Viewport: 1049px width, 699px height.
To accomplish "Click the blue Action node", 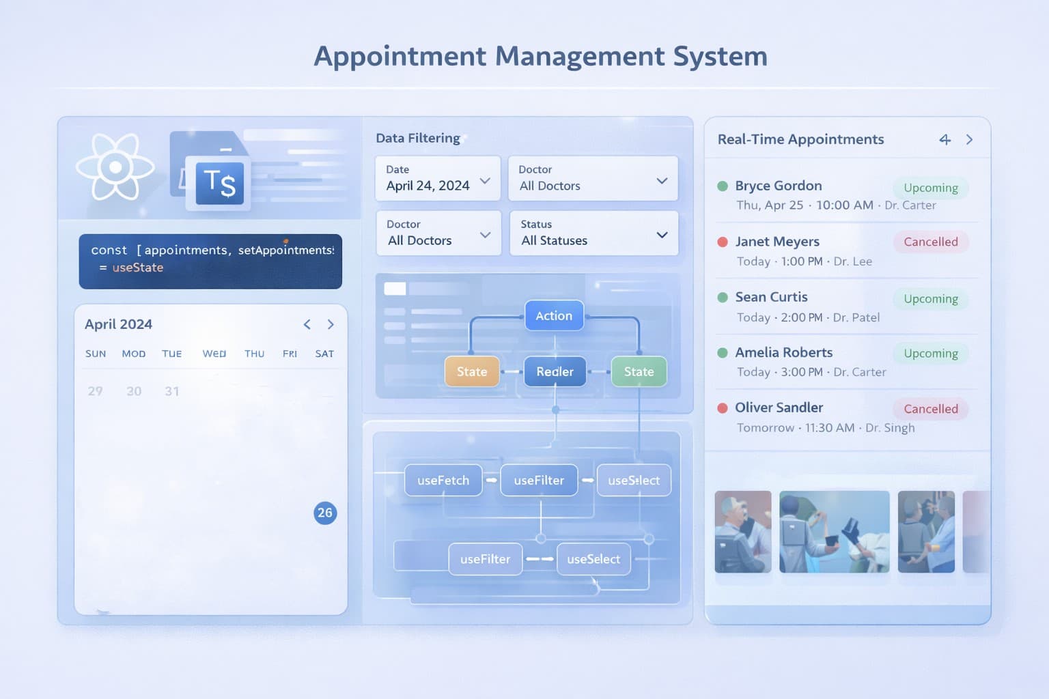I will coord(554,315).
